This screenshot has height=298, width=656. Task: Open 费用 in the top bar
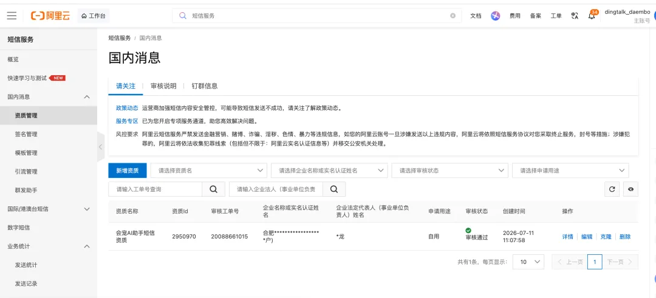tap(515, 16)
